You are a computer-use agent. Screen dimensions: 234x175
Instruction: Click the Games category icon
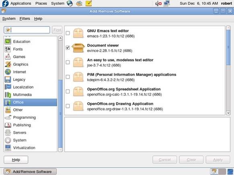8,57
